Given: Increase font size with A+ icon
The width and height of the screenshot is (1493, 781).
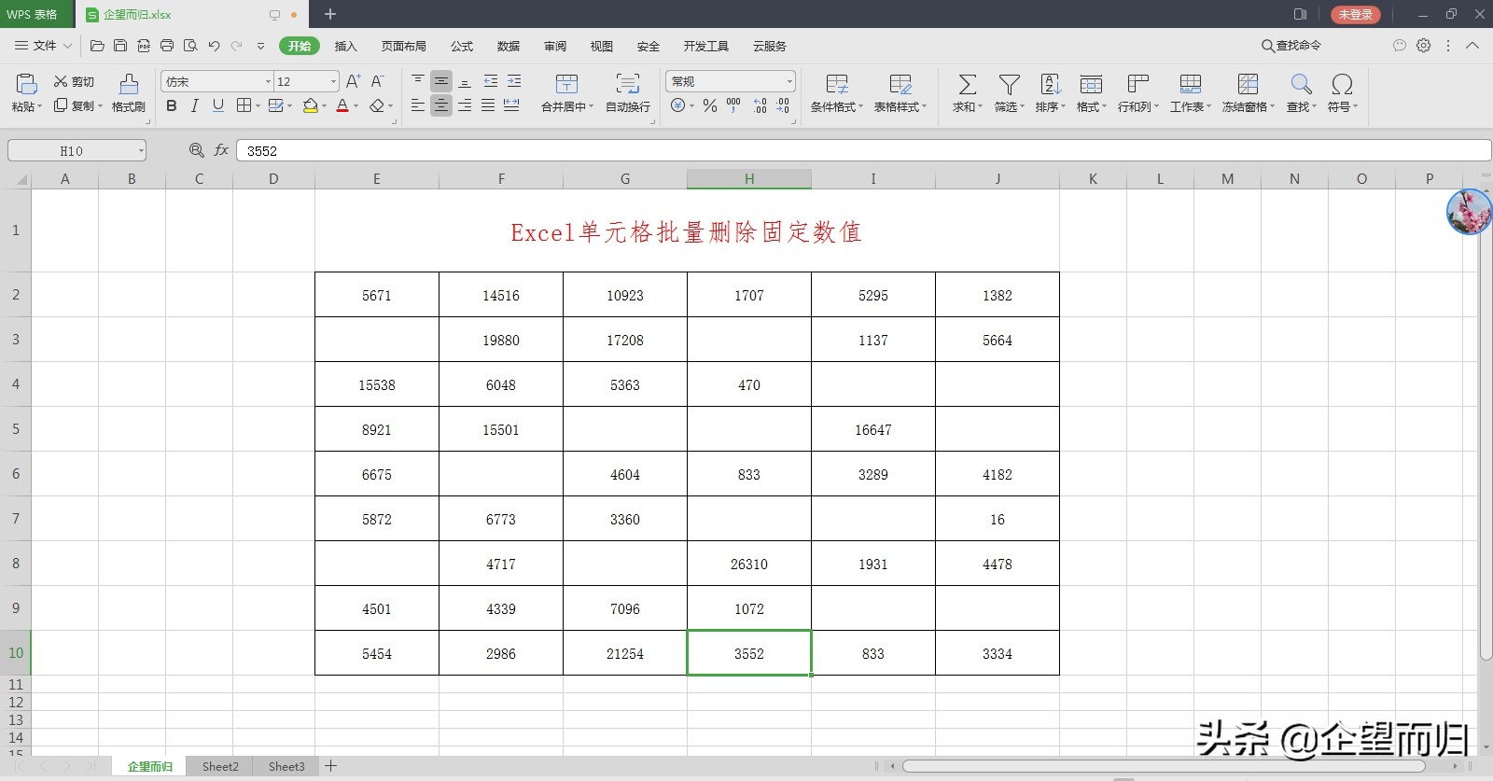Looking at the screenshot, I should 353,82.
